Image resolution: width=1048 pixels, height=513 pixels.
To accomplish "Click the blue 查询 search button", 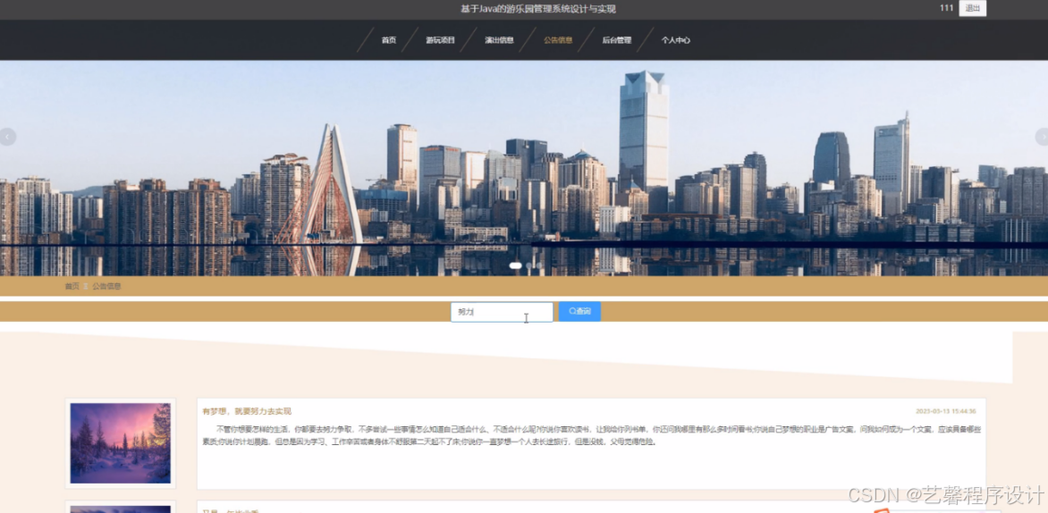I will pos(579,311).
